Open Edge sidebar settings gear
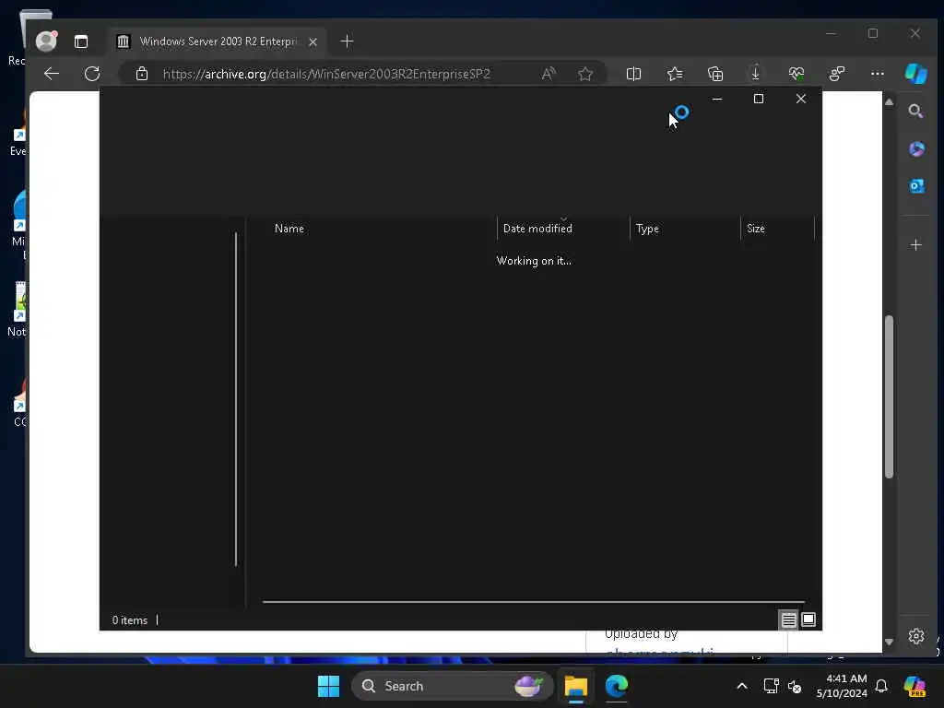The image size is (944, 708). tap(915, 636)
